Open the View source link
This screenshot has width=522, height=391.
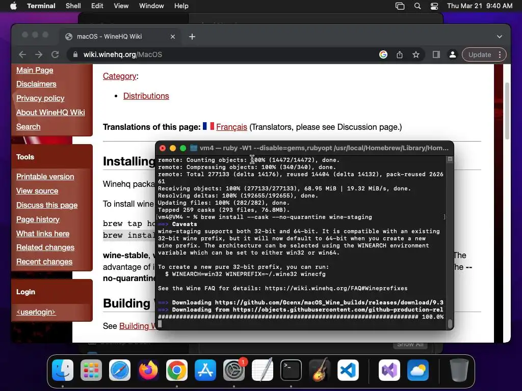[x=37, y=191]
